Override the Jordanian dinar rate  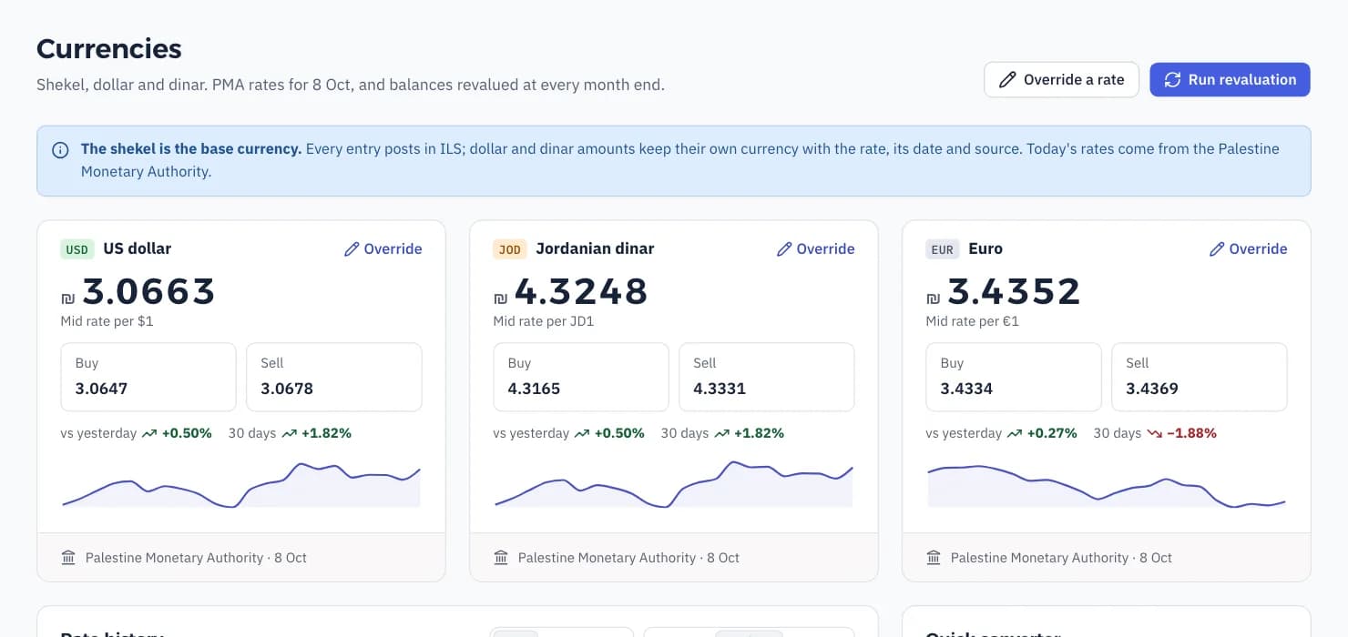coord(815,248)
